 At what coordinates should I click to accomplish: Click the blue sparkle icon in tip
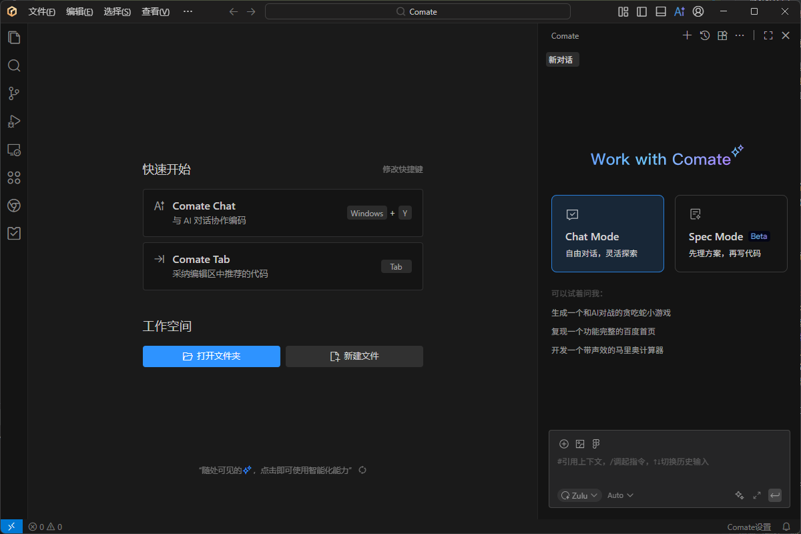click(x=247, y=470)
